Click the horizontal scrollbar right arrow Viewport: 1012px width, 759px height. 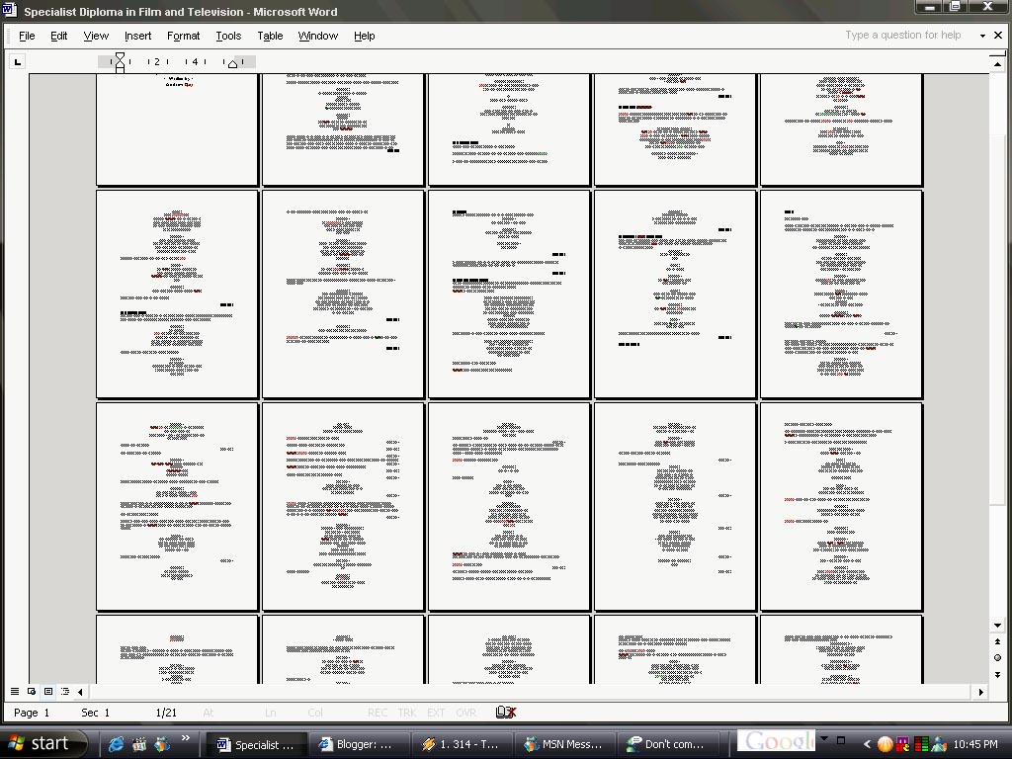coord(981,692)
